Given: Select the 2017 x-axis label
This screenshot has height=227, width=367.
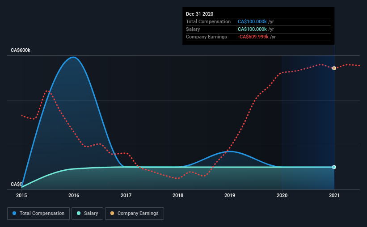Looking at the screenshot, I should pyautogui.click(x=126, y=195).
